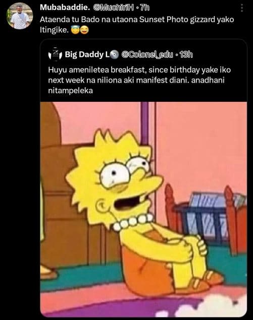Click the Big Daddy L display name
This screenshot has width=253, height=320.
(x=87, y=54)
